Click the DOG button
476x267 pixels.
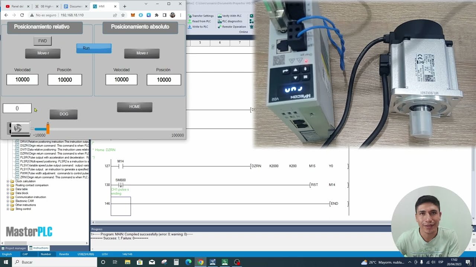point(64,114)
